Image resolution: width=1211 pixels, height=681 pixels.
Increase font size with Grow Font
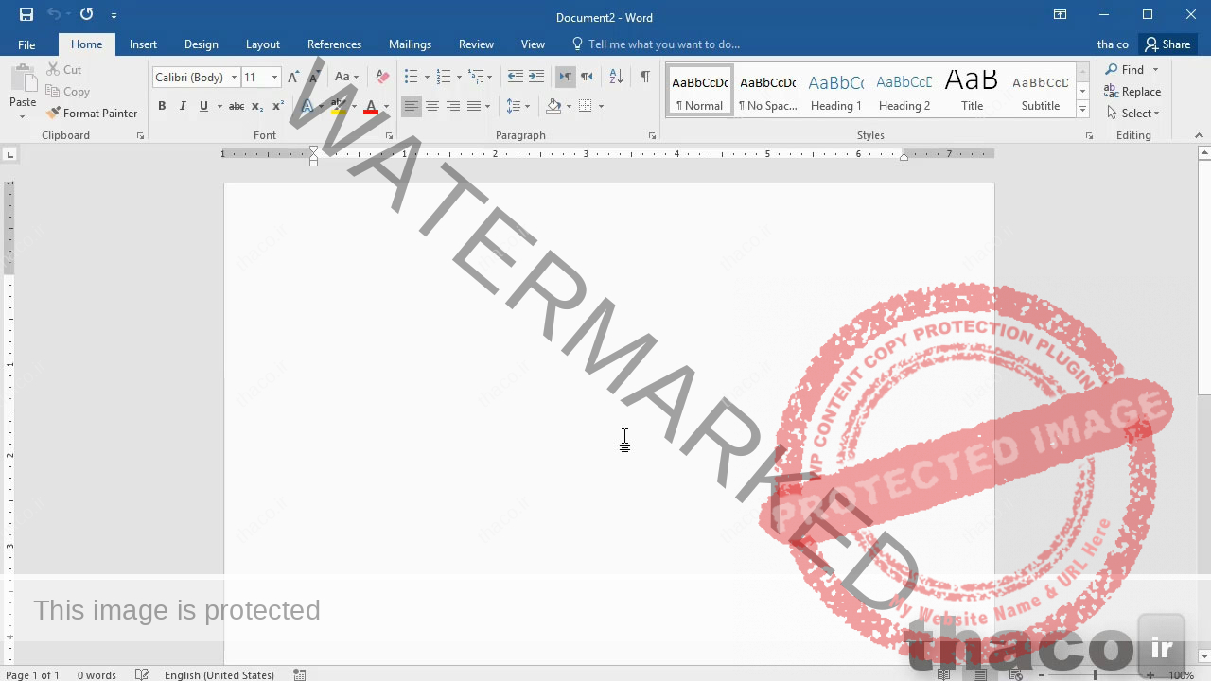pyautogui.click(x=294, y=78)
